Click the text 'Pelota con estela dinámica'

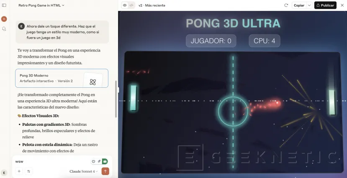click(47, 145)
